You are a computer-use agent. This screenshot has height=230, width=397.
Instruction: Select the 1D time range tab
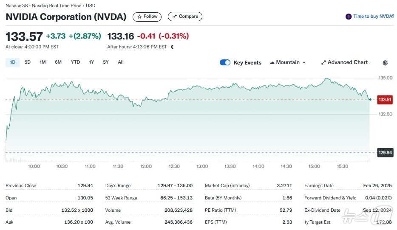pos(13,62)
